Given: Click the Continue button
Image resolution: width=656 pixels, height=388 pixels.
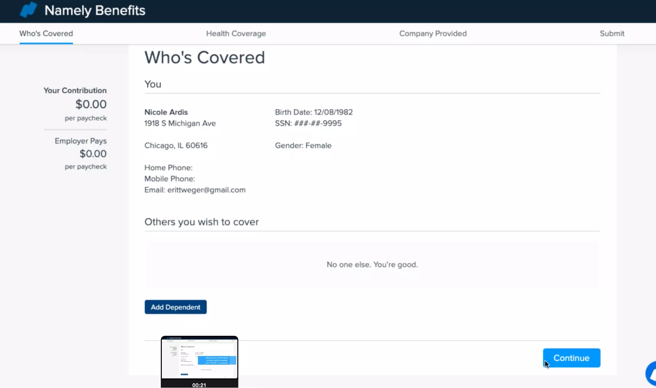Looking at the screenshot, I should 572,358.
